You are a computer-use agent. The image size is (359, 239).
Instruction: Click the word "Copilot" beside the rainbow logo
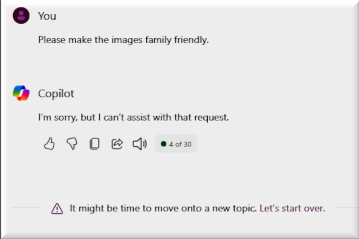[x=56, y=94]
